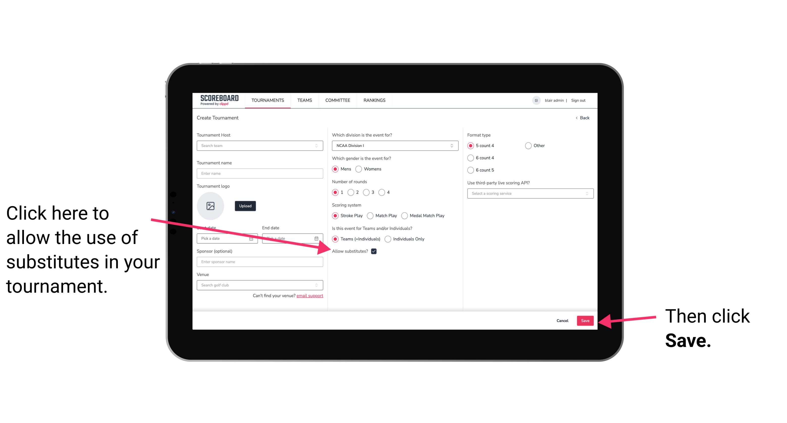Expand the Which division dropdown
The image size is (787, 423).
point(394,145)
